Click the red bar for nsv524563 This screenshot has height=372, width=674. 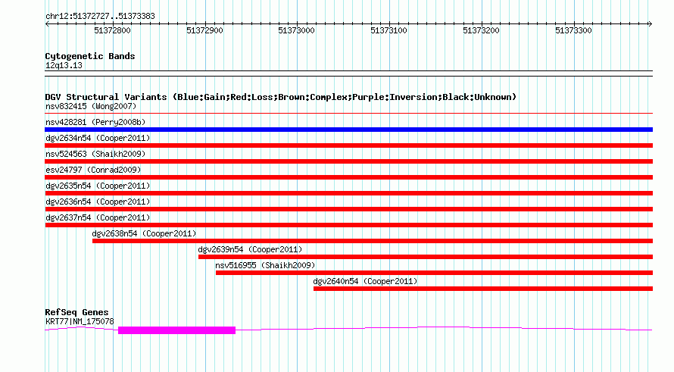tap(348, 161)
